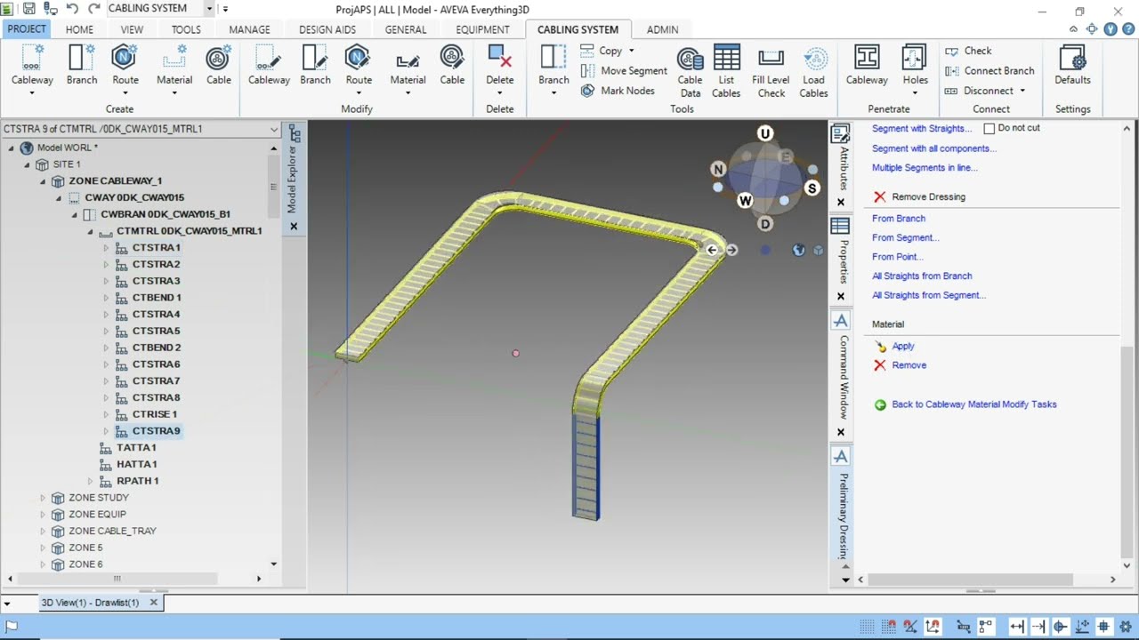The height and width of the screenshot is (640, 1139).
Task: Click Model Explorer panel icon
Action: [295, 134]
